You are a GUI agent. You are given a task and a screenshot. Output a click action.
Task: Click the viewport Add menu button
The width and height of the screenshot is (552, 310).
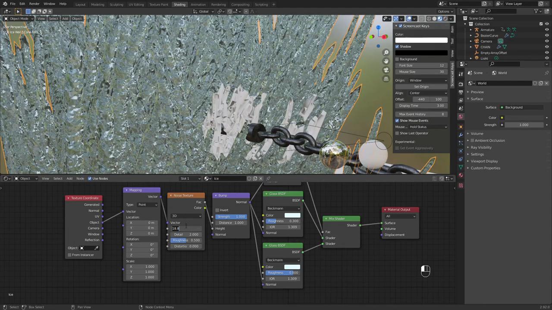(x=65, y=19)
